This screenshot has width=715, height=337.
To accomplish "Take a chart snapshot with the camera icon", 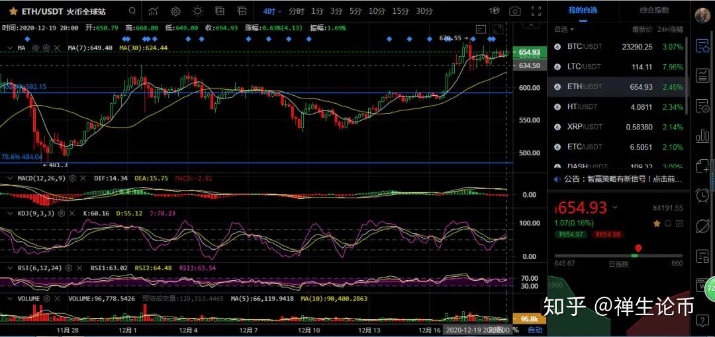I will 515,11.
